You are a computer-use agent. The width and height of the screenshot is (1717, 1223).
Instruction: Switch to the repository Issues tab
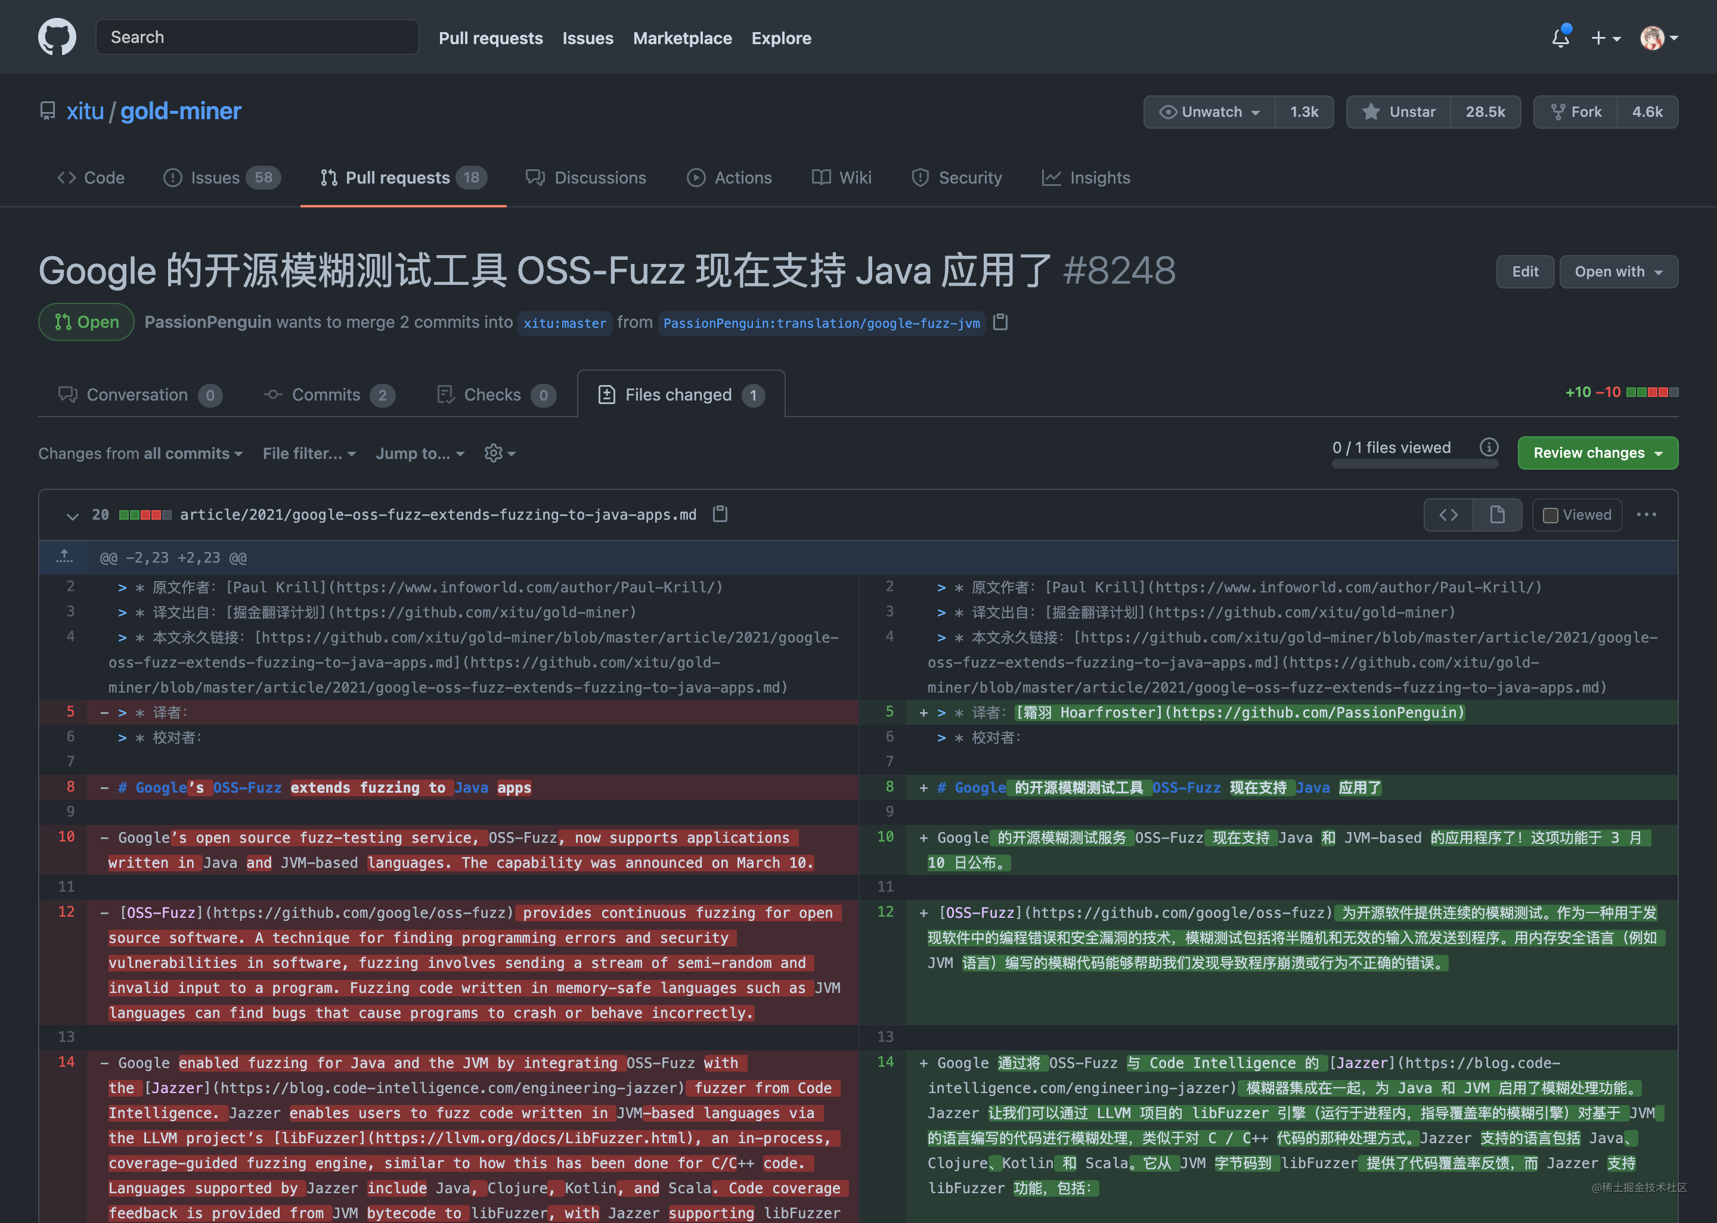pos(221,178)
